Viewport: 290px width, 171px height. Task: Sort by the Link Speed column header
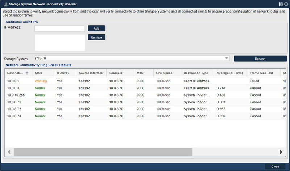click(167, 73)
